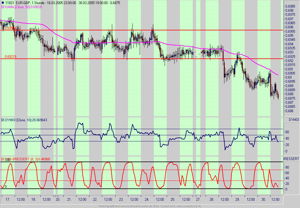Click the XX marker before the DSS-BRESSERT label

[3, 159]
